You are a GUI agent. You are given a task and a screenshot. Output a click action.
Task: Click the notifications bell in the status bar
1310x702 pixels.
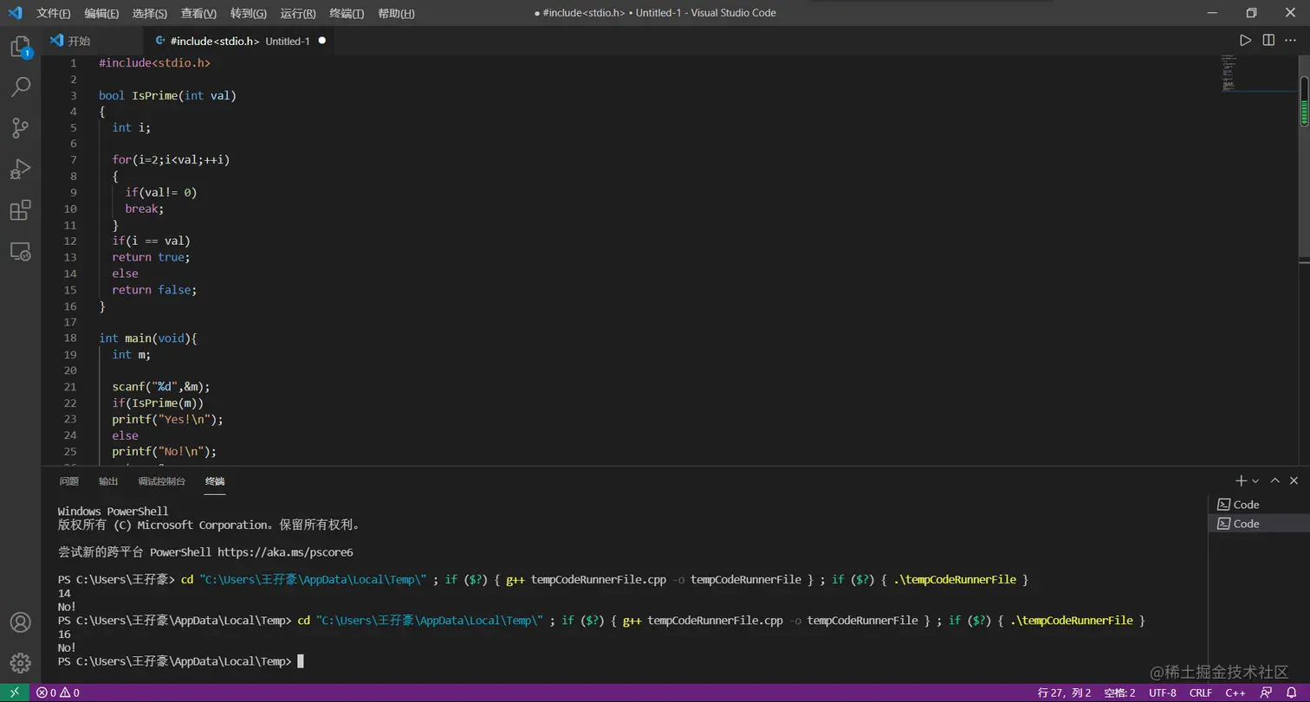coord(1292,692)
